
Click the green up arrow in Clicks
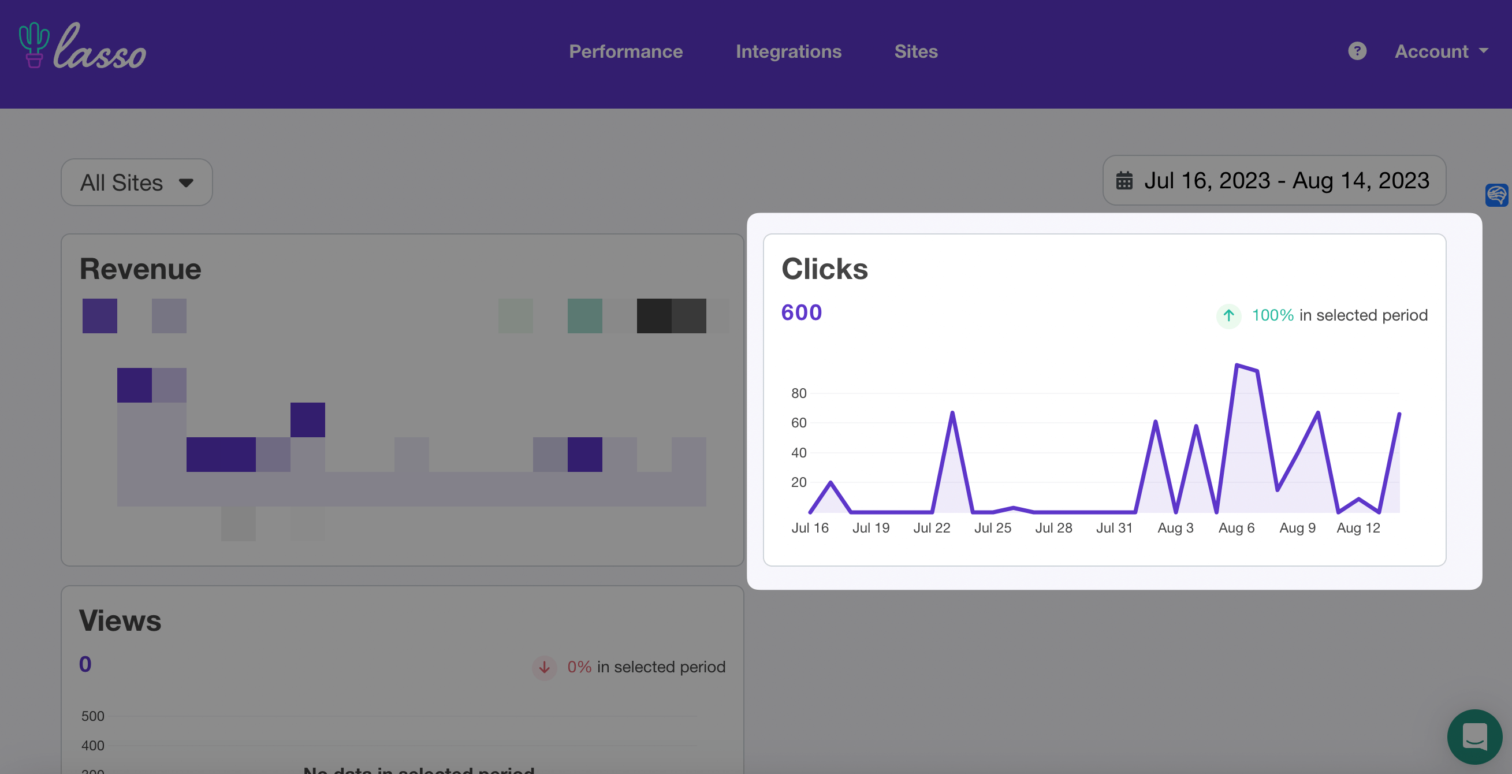coord(1228,316)
